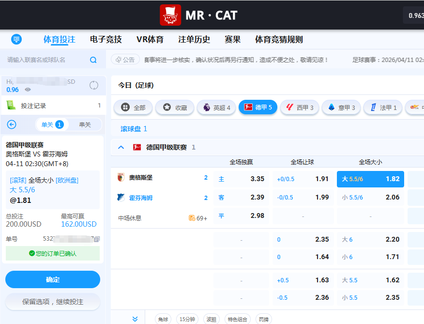Switch bet slip to 串关 parlay

85,124
